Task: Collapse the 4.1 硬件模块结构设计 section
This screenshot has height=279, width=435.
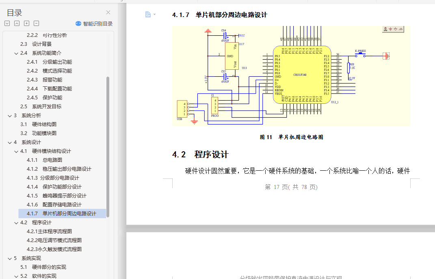Action: [x=16, y=152]
